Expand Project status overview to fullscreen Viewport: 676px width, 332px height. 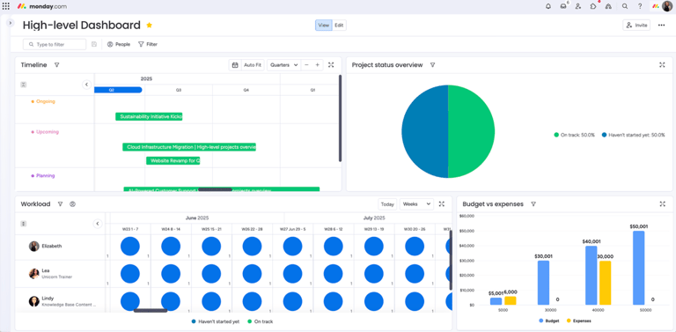(662, 65)
